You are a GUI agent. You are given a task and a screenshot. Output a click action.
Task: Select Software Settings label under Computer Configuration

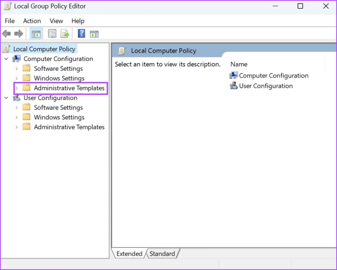(58, 69)
